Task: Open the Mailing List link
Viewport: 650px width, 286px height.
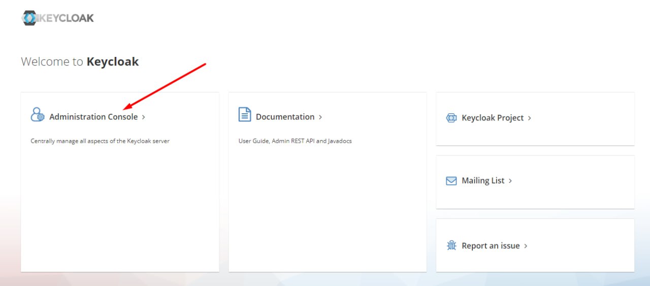Action: point(483,181)
